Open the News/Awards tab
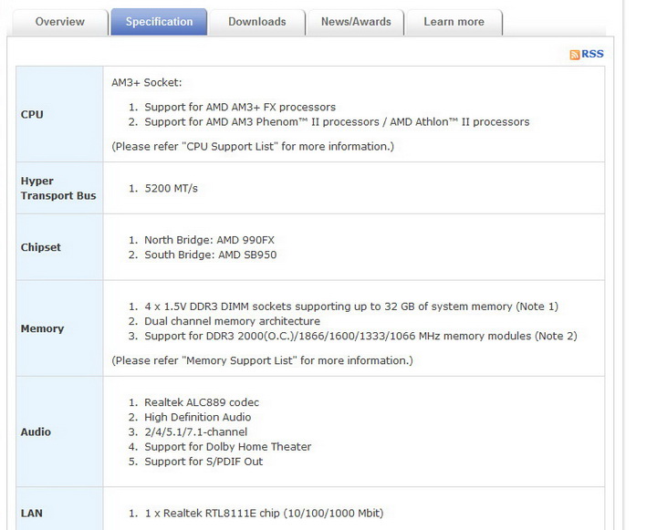Image resolution: width=657 pixels, height=530 pixels. [356, 22]
